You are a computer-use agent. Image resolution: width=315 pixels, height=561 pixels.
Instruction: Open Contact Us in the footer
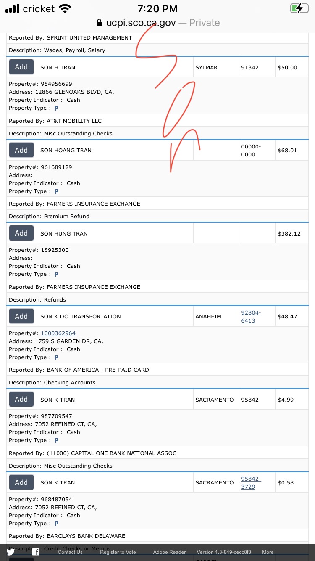[70, 552]
